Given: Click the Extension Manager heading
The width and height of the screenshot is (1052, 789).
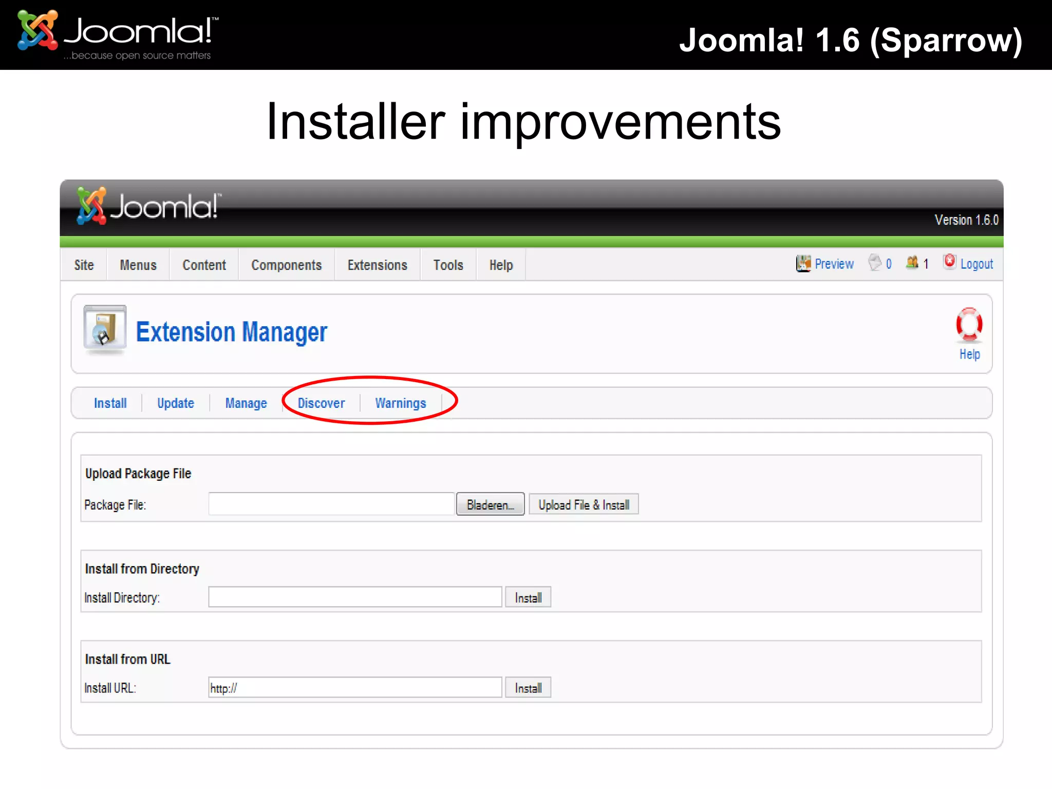Looking at the screenshot, I should click(x=232, y=332).
